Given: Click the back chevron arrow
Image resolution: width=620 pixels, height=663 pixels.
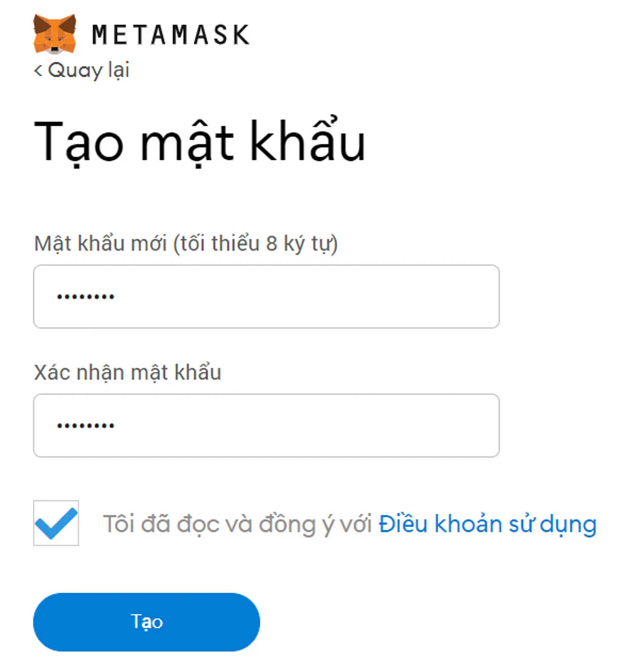Looking at the screenshot, I should [38, 70].
